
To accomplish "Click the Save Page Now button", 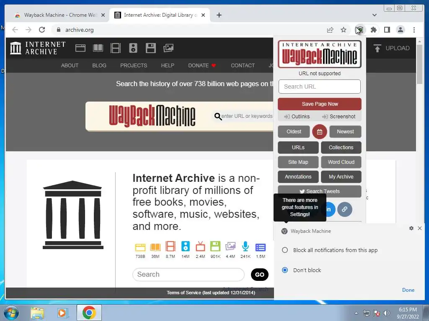I will point(320,104).
